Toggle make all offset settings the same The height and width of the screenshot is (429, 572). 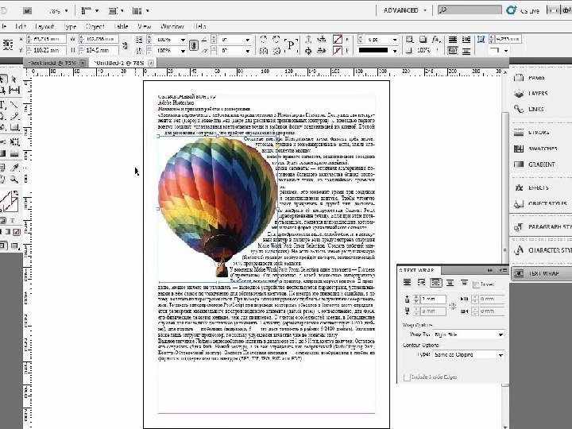(x=452, y=306)
